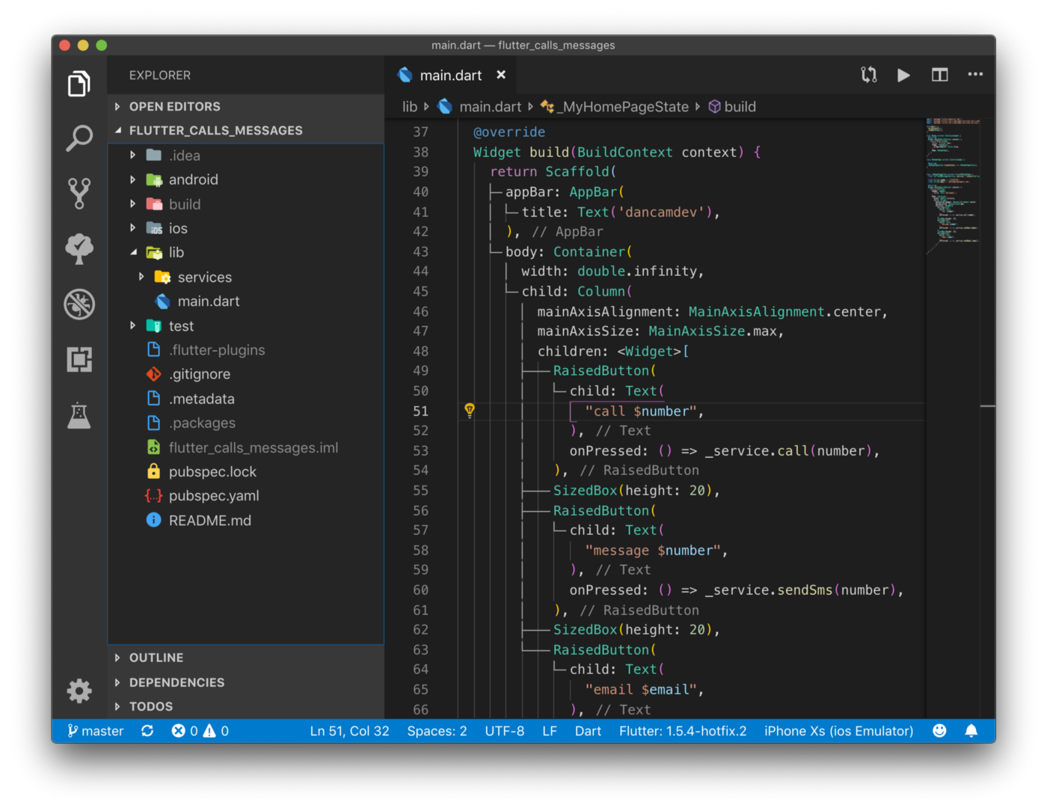Split the editor using the split icon

[939, 75]
